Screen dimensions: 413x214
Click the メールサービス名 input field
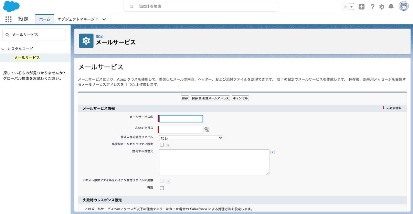point(181,119)
